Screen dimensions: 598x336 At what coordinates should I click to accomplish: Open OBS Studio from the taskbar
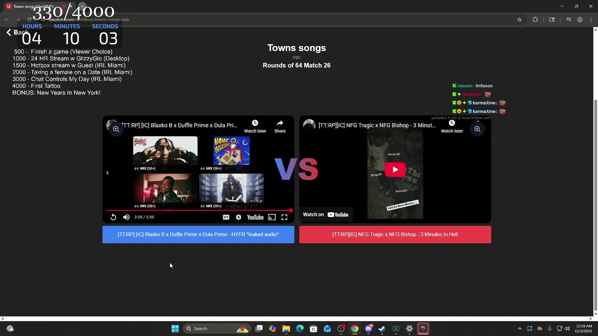pos(341,329)
